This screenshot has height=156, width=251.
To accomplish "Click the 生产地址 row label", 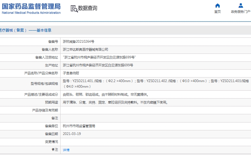I will point(51,65).
